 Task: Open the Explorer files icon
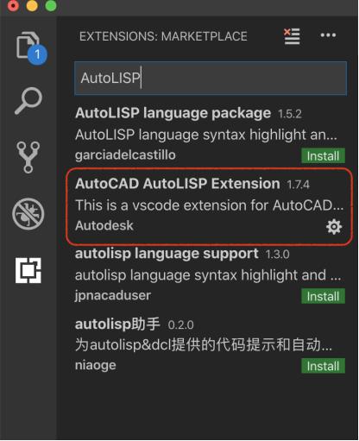(28, 46)
